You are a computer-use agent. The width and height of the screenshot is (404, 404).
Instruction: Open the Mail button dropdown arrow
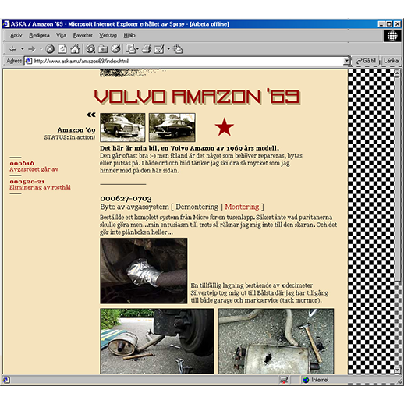[x=137, y=49]
